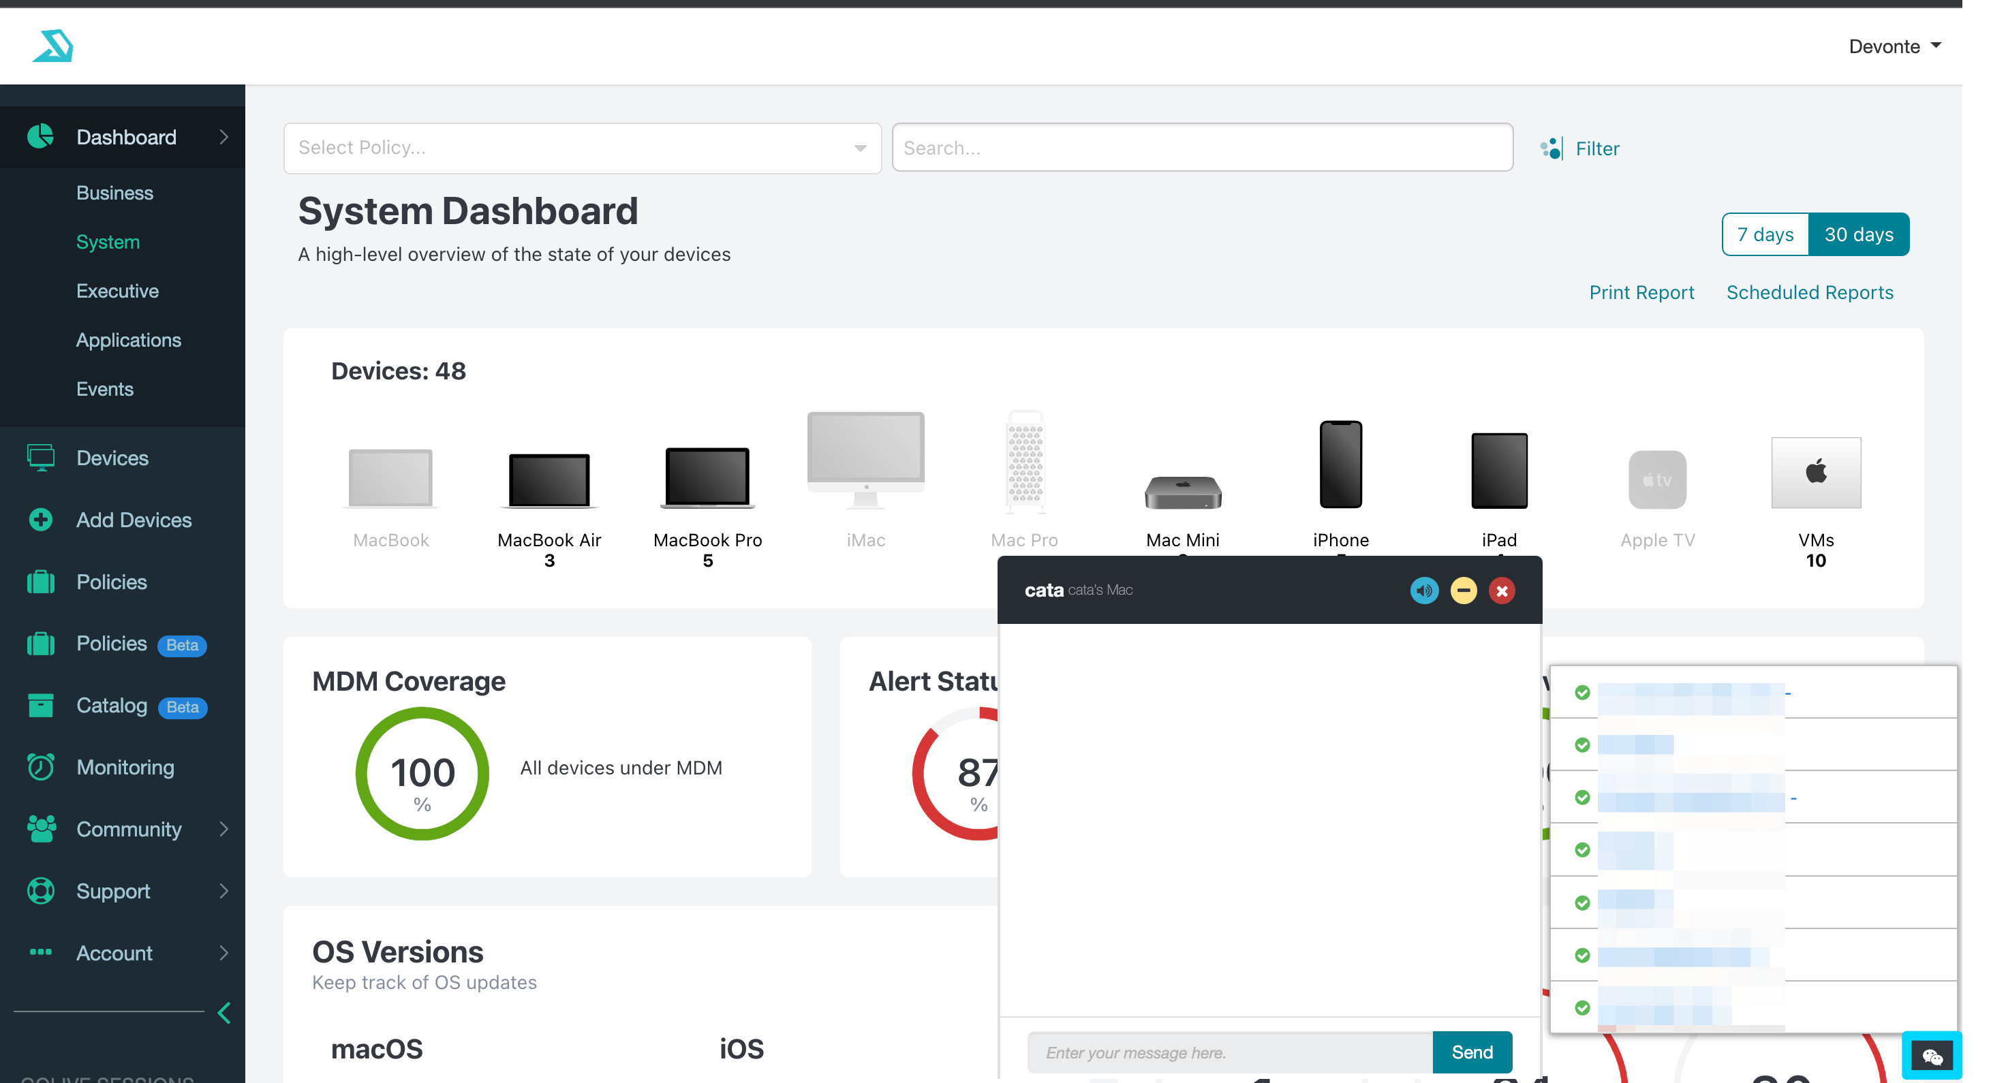This screenshot has width=1991, height=1083.
Task: Open the Devonte user menu
Action: pyautogui.click(x=1894, y=46)
